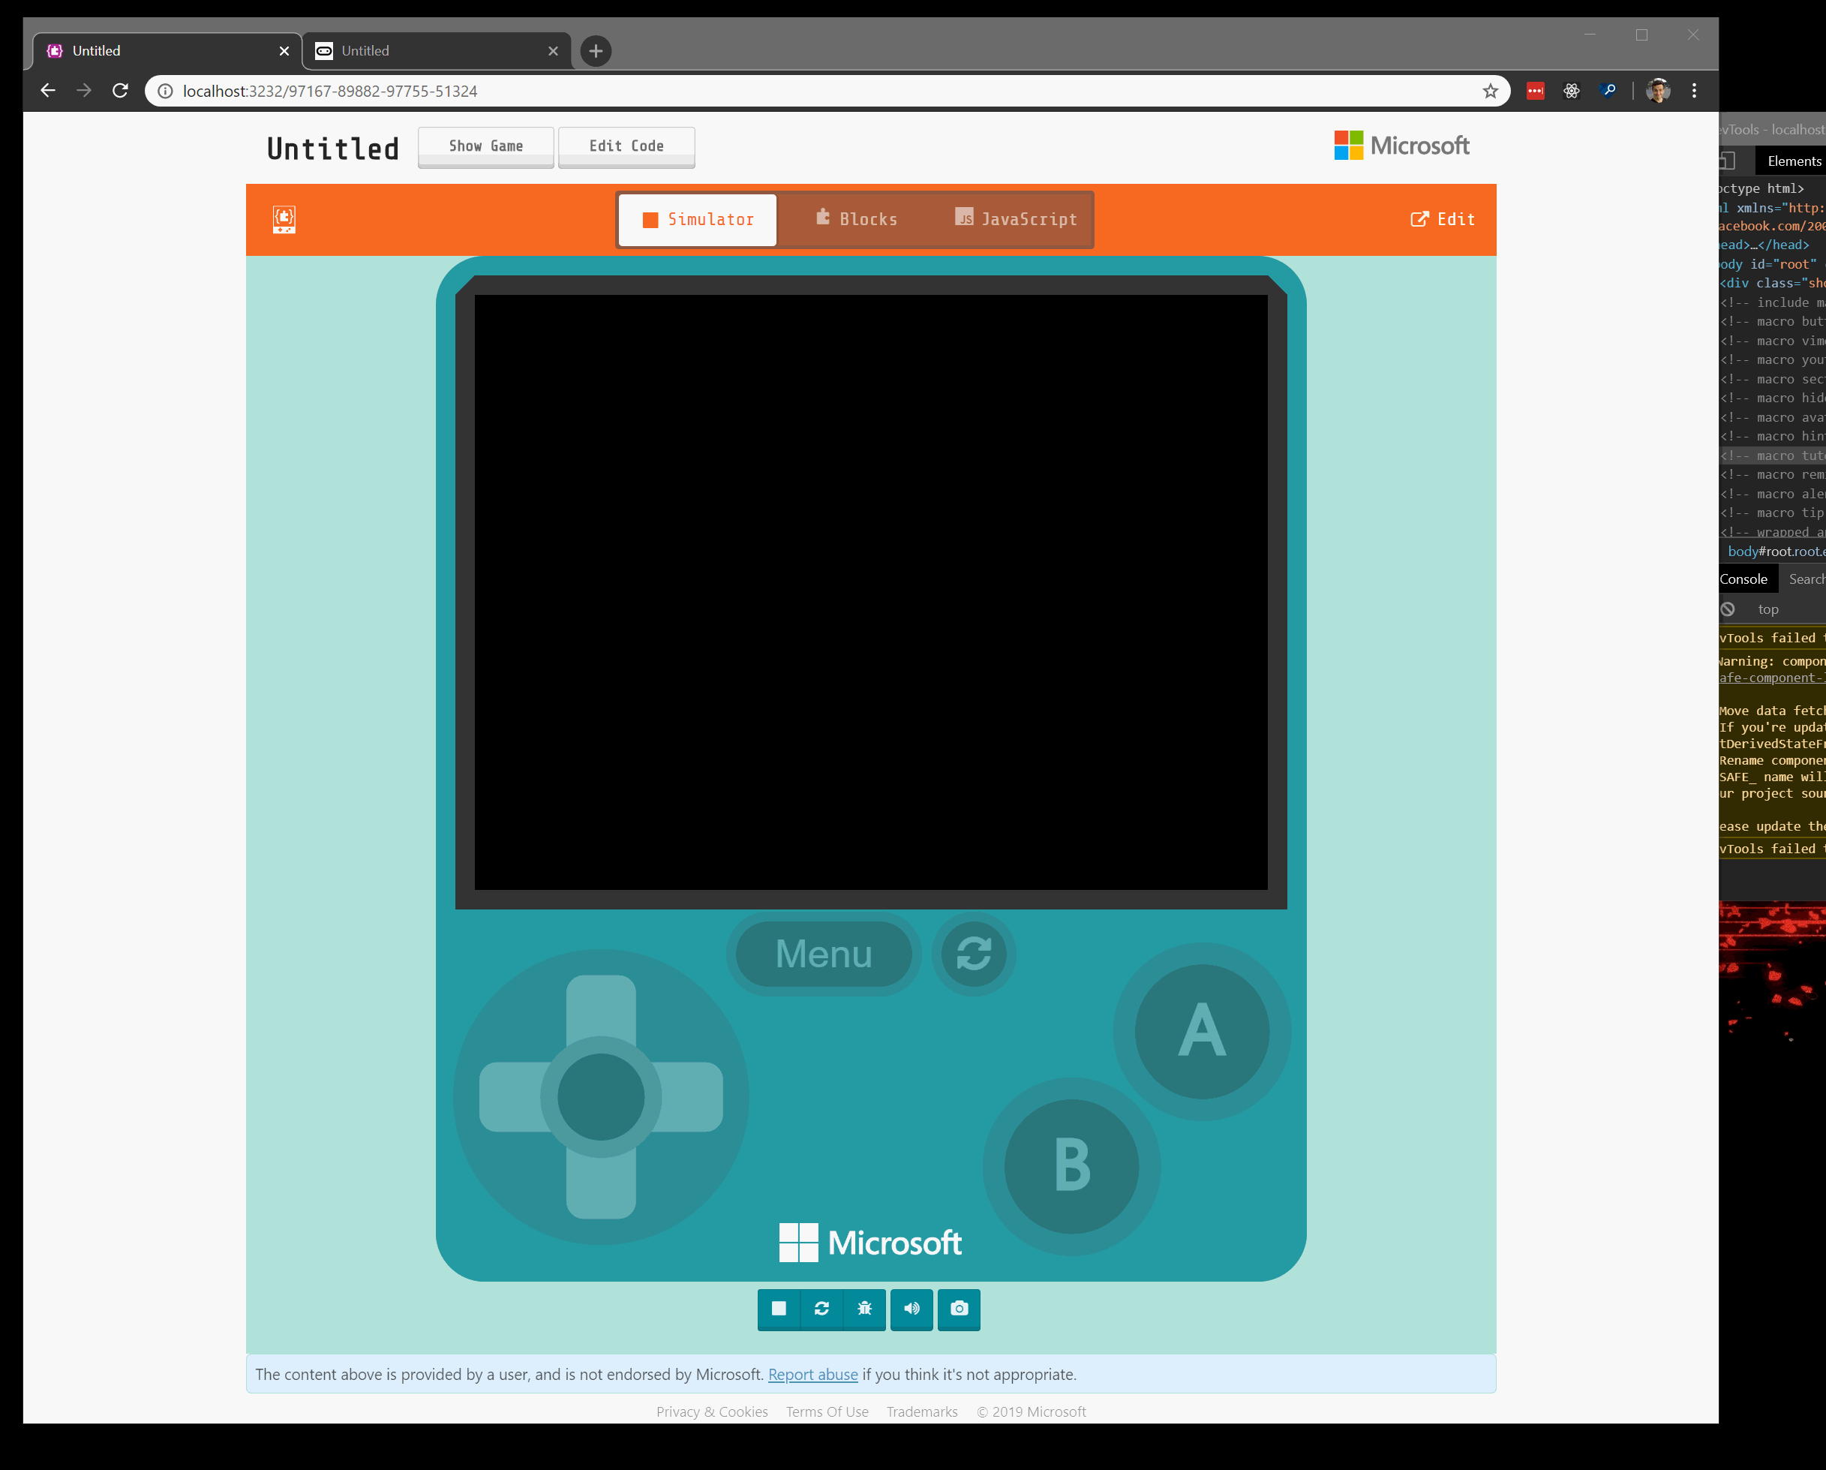
Task: Click the Arcade logo icon in the orange bar
Action: pyautogui.click(x=284, y=219)
